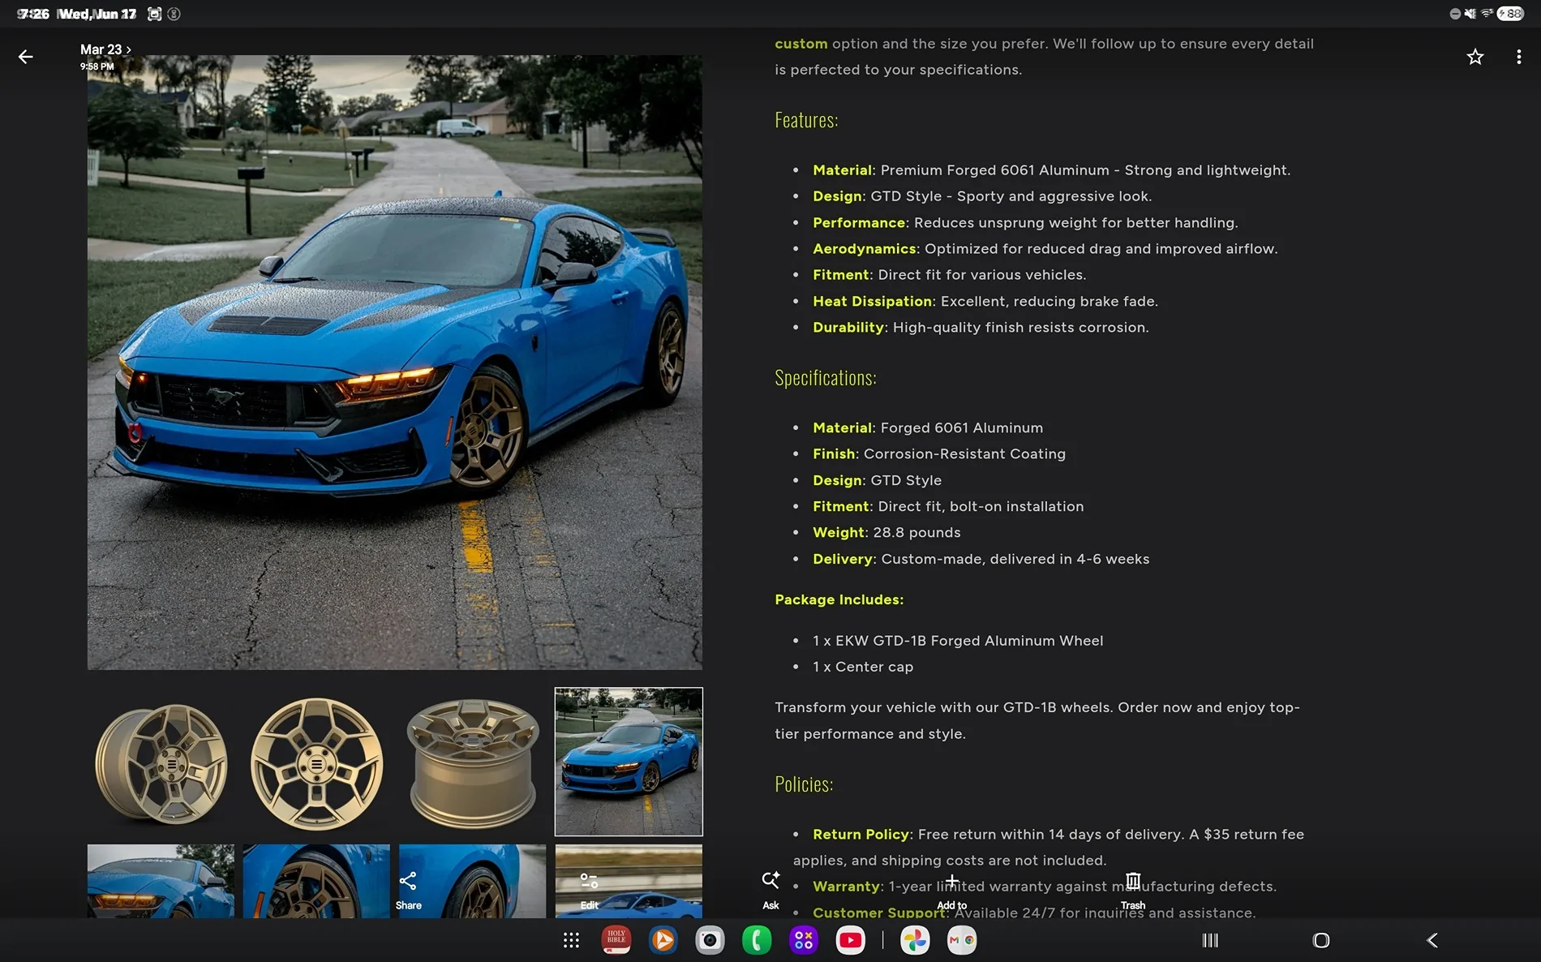Viewport: 1541px width, 962px height.
Task: Tap the home navigation button
Action: (x=1321, y=940)
